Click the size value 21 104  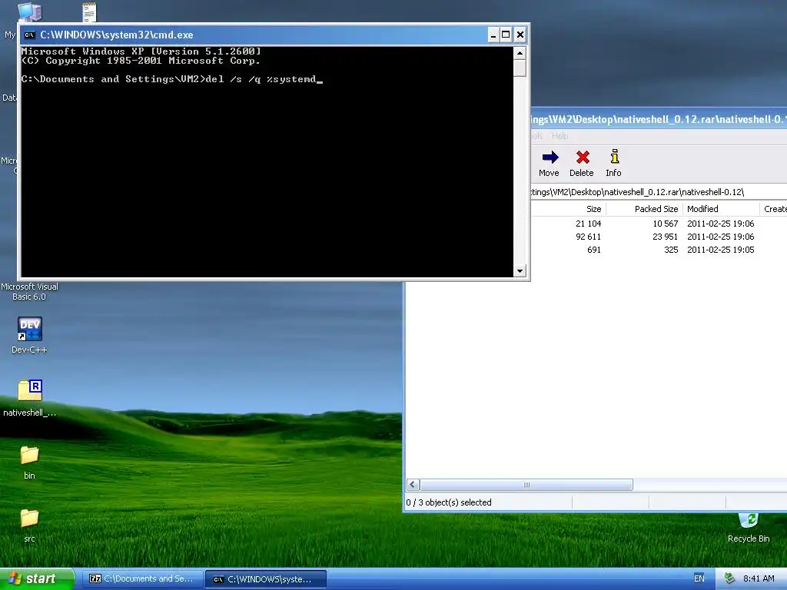[588, 224]
